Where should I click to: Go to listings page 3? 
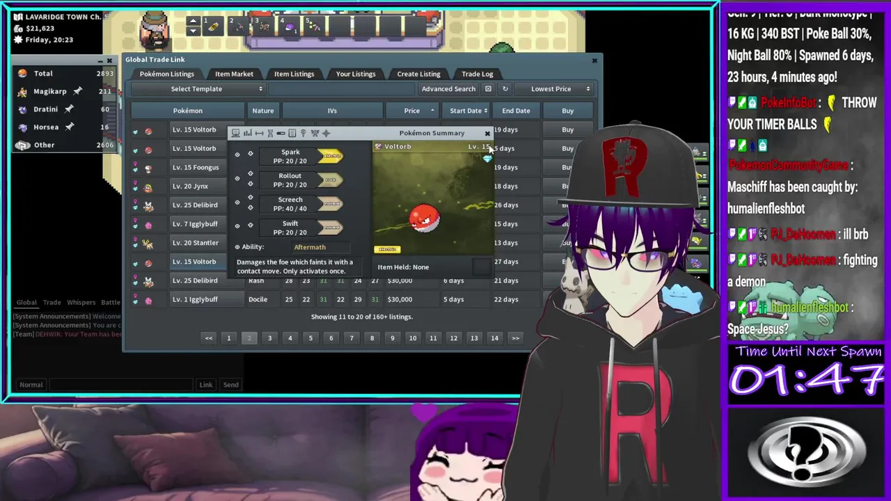tap(269, 338)
